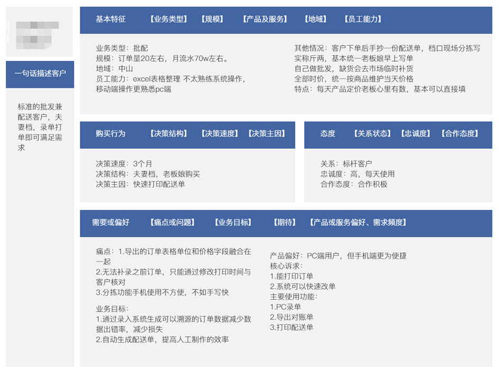The height and width of the screenshot is (370, 499).
Task: Select the 【员工能力】 tag
Action: pyautogui.click(x=363, y=19)
